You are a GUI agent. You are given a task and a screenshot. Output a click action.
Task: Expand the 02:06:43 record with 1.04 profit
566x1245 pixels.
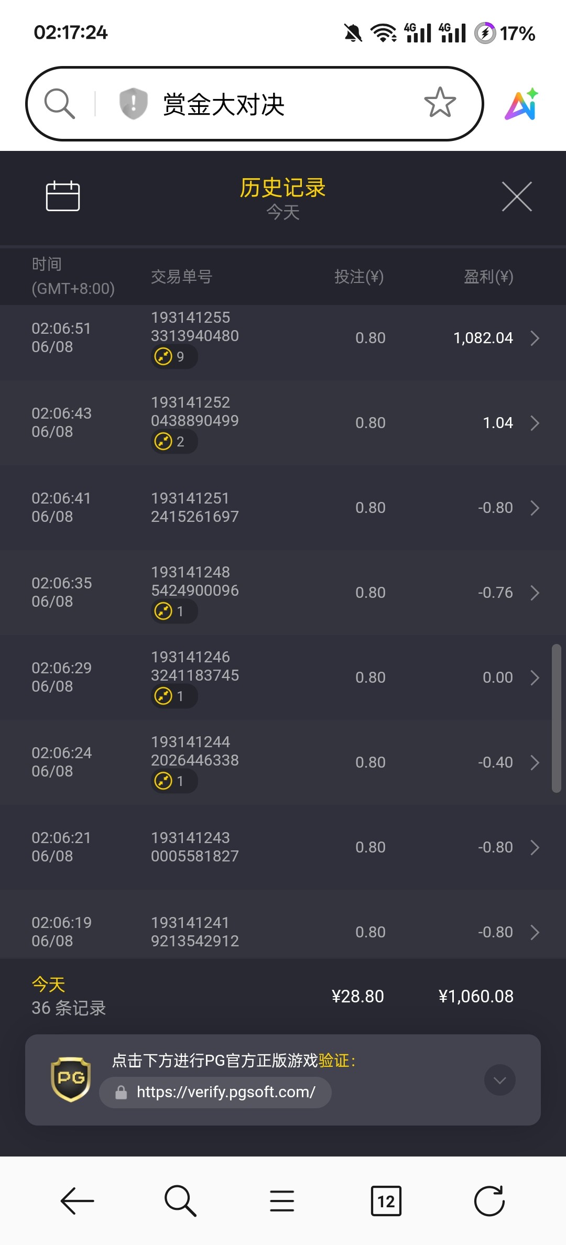tap(535, 423)
